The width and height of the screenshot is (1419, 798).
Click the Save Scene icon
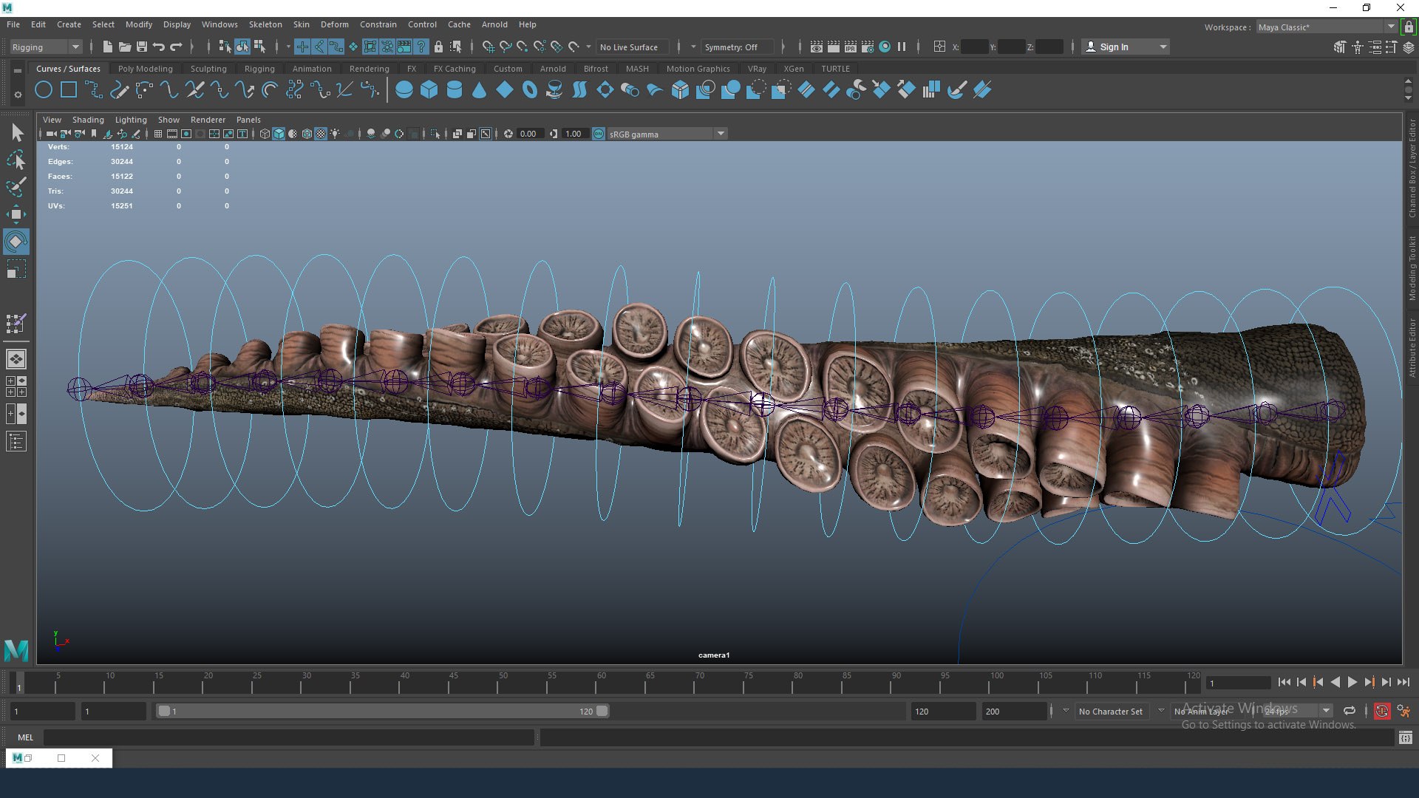142,47
